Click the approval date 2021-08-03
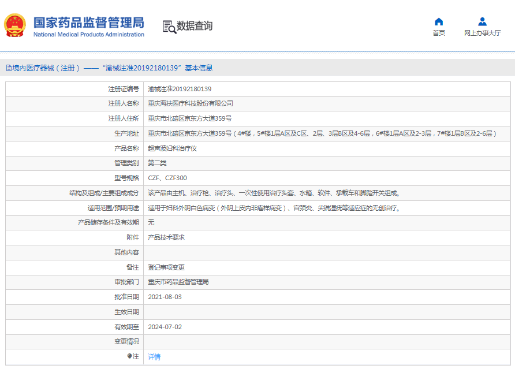This screenshot has height=369, width=515. [x=165, y=297]
